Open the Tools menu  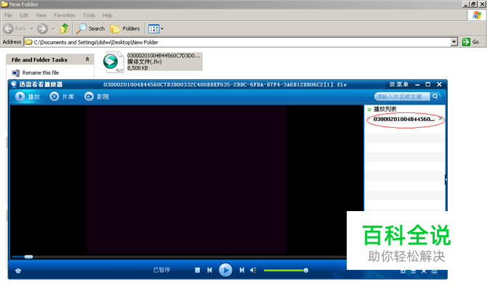(89, 15)
